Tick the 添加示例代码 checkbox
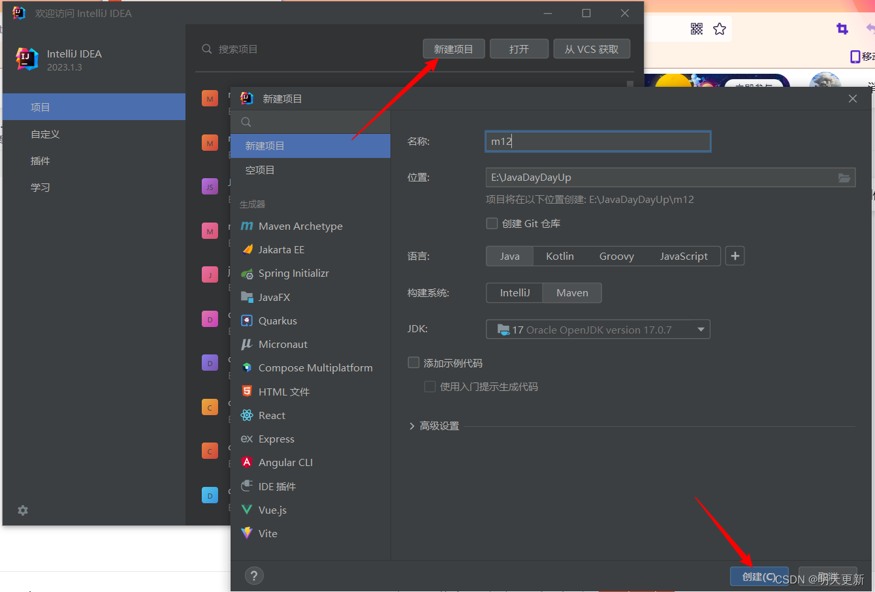Image resolution: width=875 pixels, height=592 pixels. click(x=413, y=362)
